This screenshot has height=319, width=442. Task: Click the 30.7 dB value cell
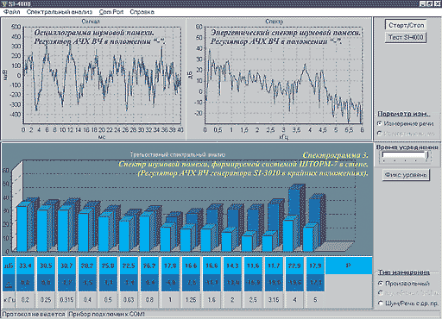66,266
